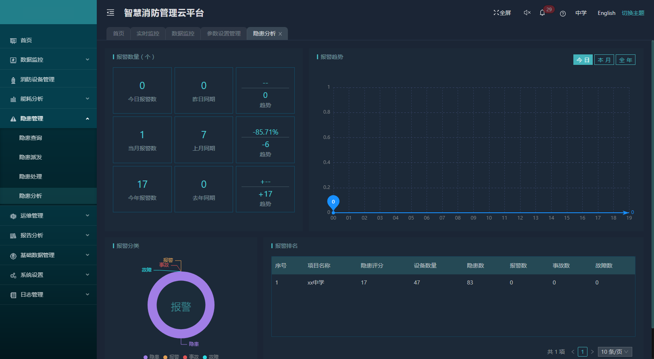
Task: Open the help question mark icon
Action: pos(563,13)
